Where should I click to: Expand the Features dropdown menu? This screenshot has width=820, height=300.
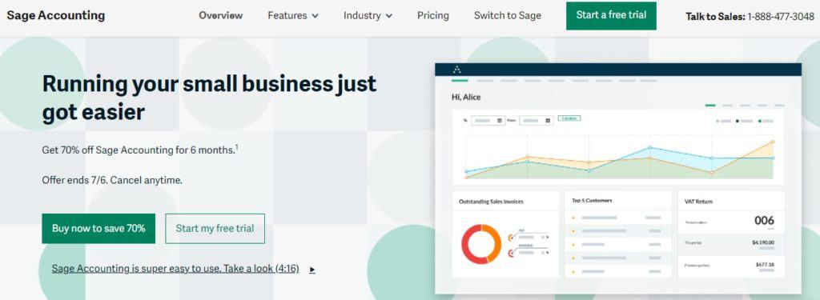293,16
